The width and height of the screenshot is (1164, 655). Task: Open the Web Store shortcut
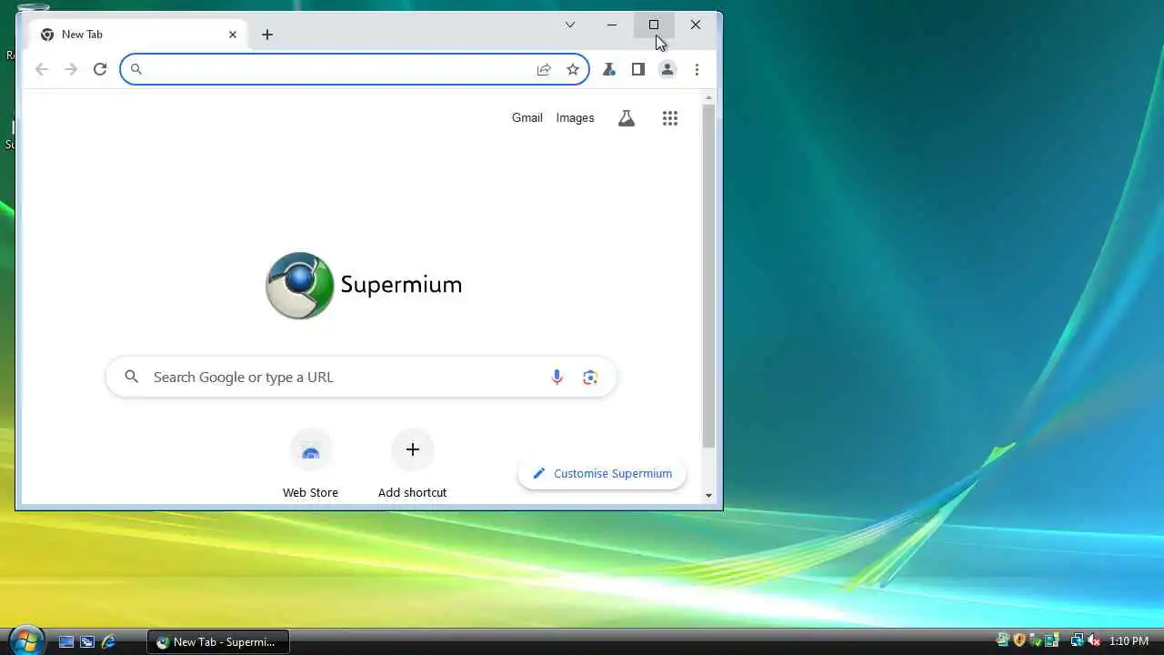coord(310,464)
